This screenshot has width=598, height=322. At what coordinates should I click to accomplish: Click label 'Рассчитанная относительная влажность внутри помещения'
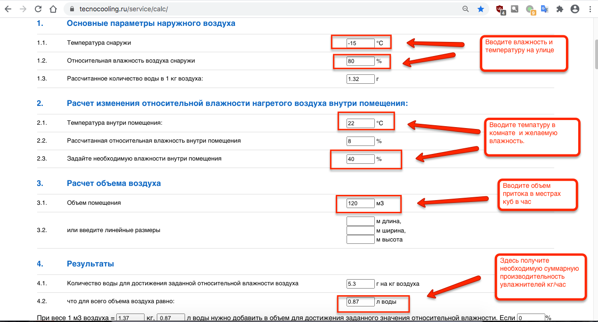tap(154, 141)
